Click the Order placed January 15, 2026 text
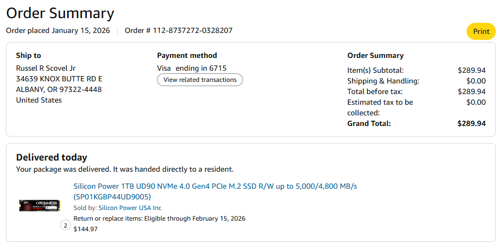This screenshot has width=498, height=244. 58,30
